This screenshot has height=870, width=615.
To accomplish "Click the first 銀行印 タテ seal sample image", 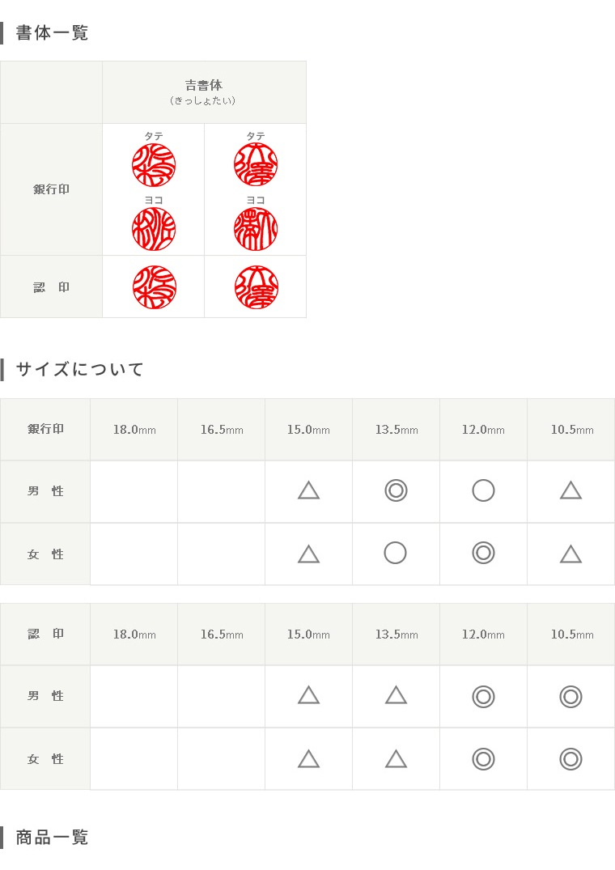I will (154, 165).
